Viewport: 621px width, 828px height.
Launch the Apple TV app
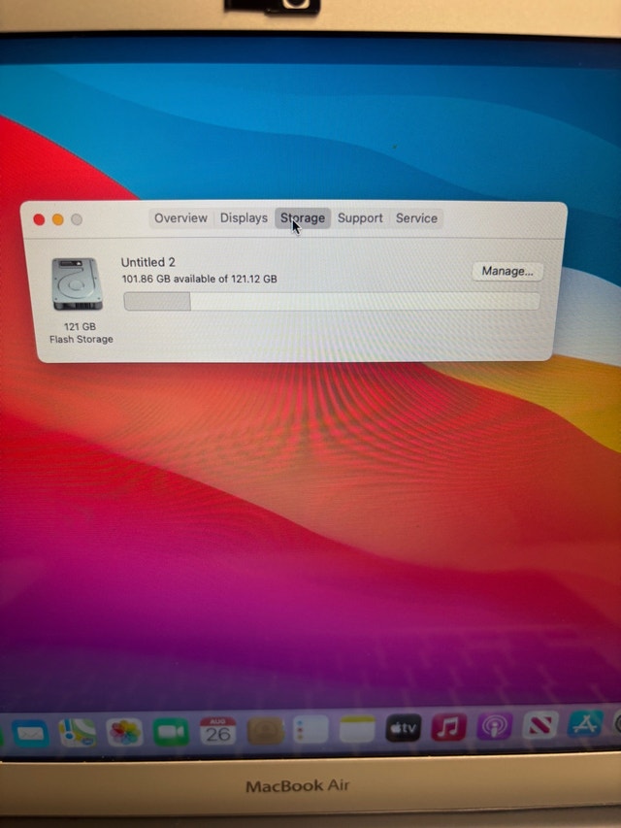404,728
